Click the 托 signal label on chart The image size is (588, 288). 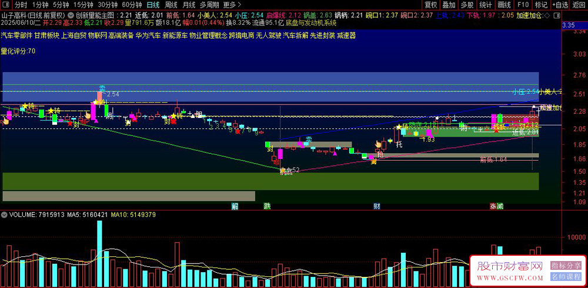[399, 144]
